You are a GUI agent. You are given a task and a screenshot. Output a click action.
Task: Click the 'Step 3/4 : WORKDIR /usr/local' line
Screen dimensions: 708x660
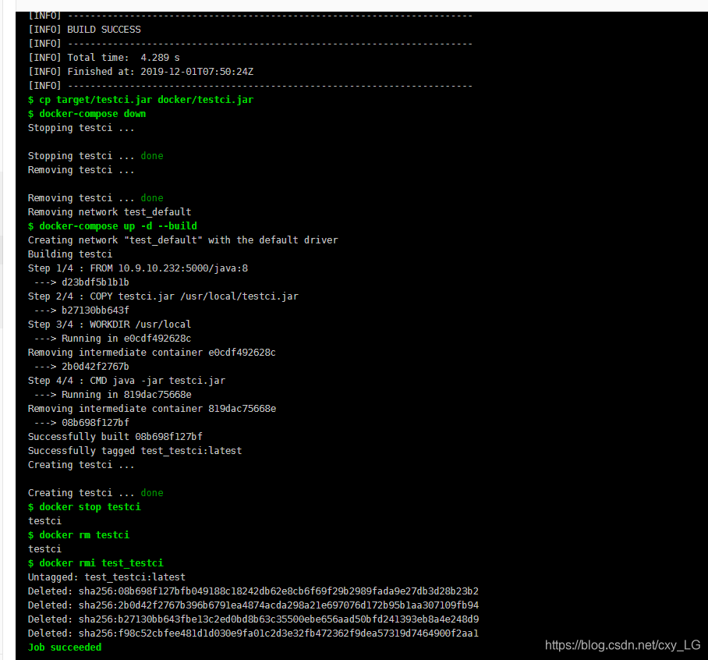point(109,325)
